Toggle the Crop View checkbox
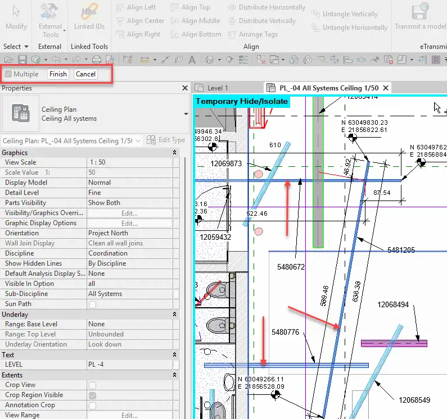This screenshot has width=447, height=419. pos(92,385)
